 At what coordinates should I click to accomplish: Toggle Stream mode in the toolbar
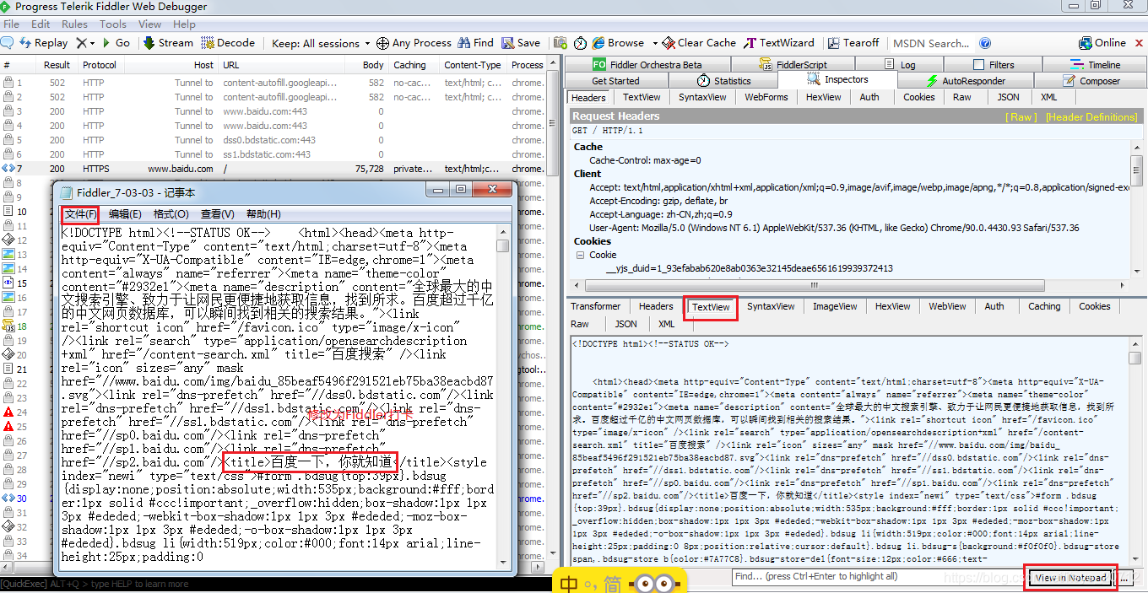(x=168, y=42)
